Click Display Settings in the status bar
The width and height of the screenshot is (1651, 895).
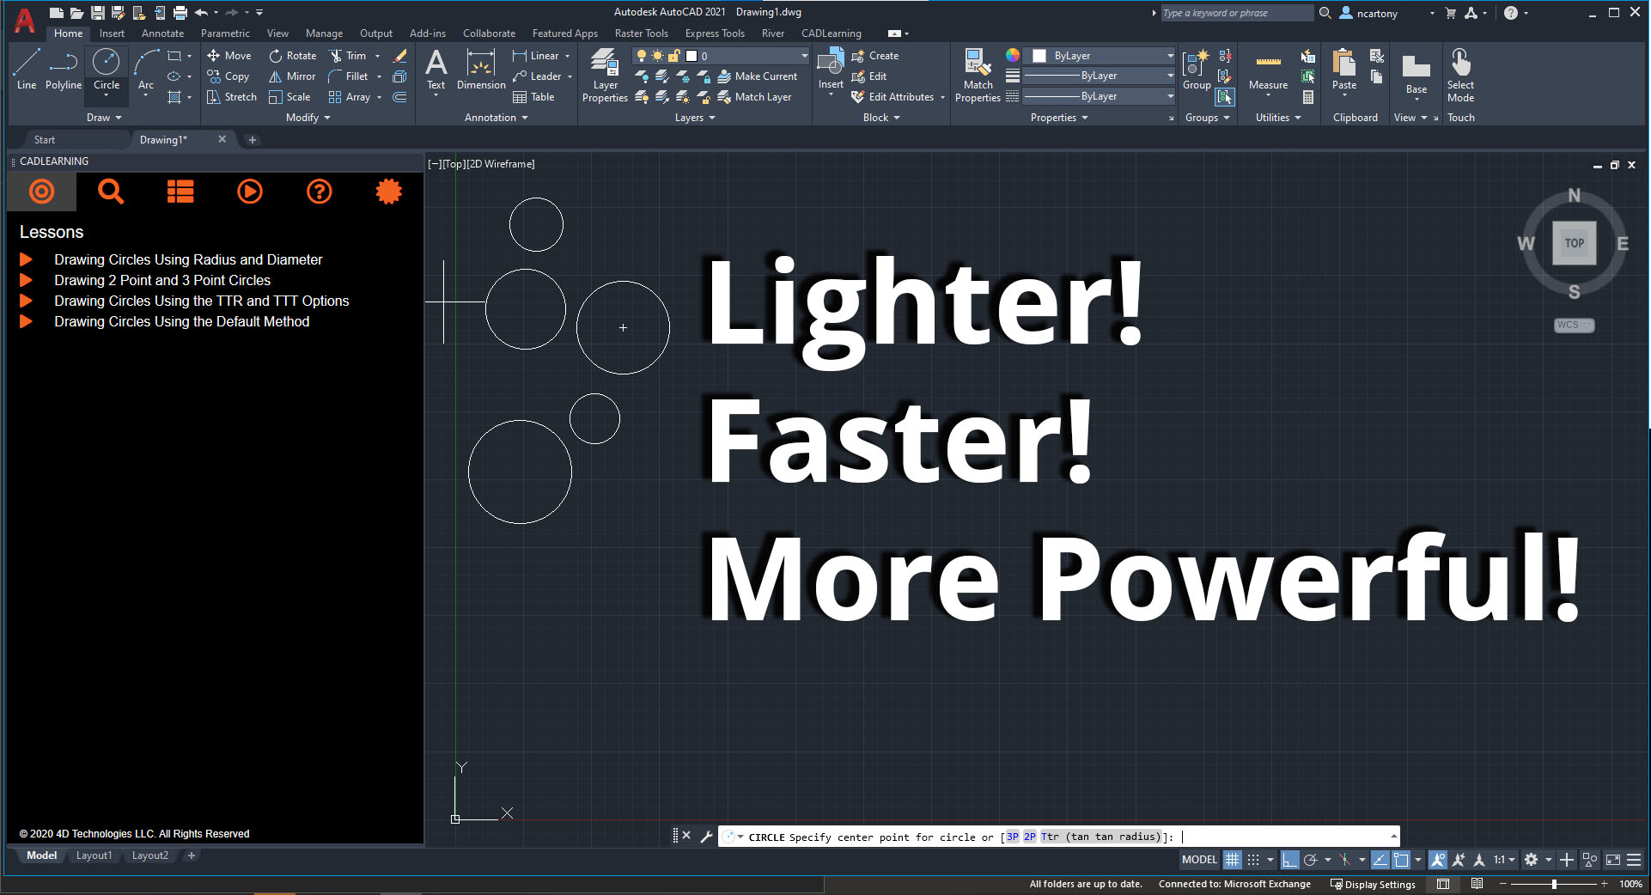(1373, 884)
